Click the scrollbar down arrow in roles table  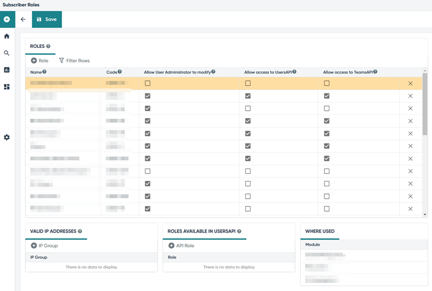click(x=425, y=214)
